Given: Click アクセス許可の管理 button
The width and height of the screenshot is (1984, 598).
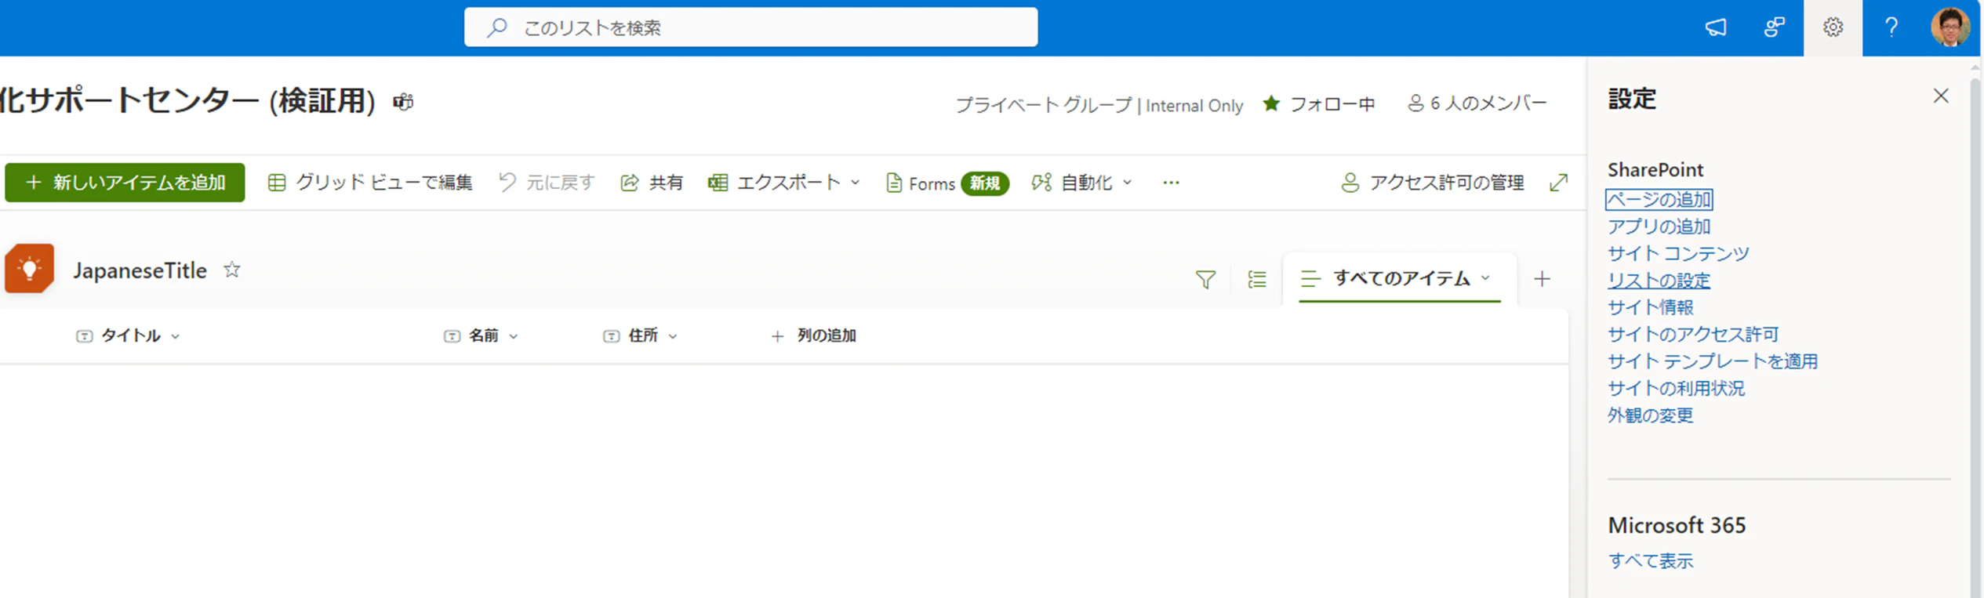Looking at the screenshot, I should 1432,183.
